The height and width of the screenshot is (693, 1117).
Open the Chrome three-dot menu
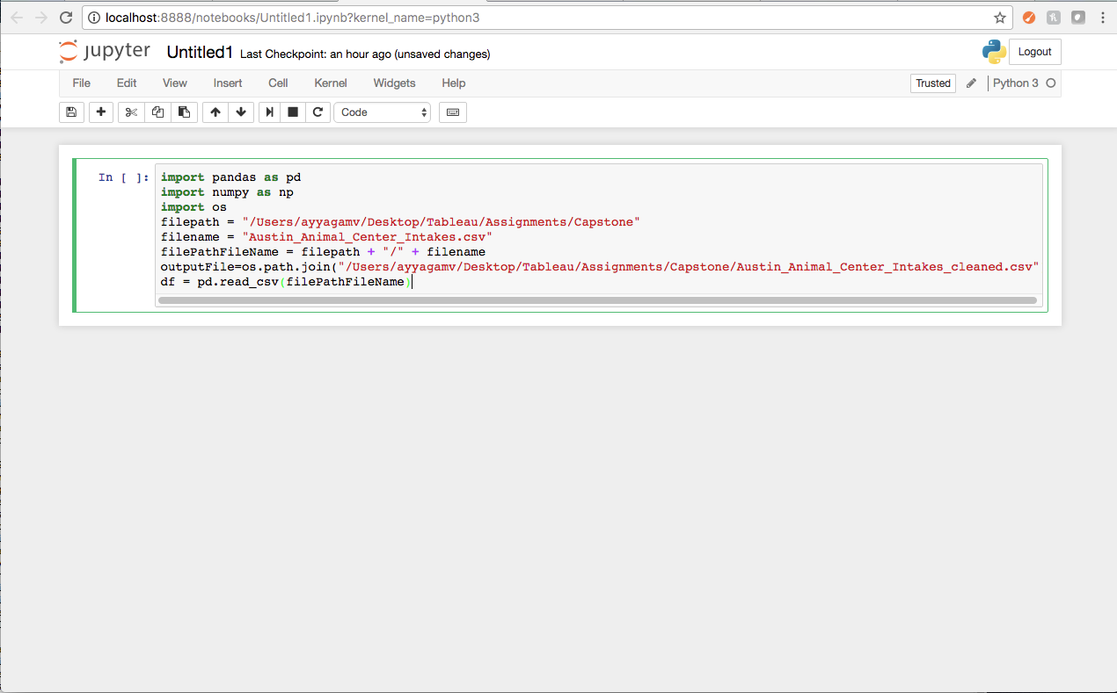coord(1103,18)
